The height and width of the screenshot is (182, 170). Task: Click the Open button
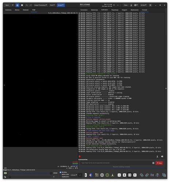(7, 5)
